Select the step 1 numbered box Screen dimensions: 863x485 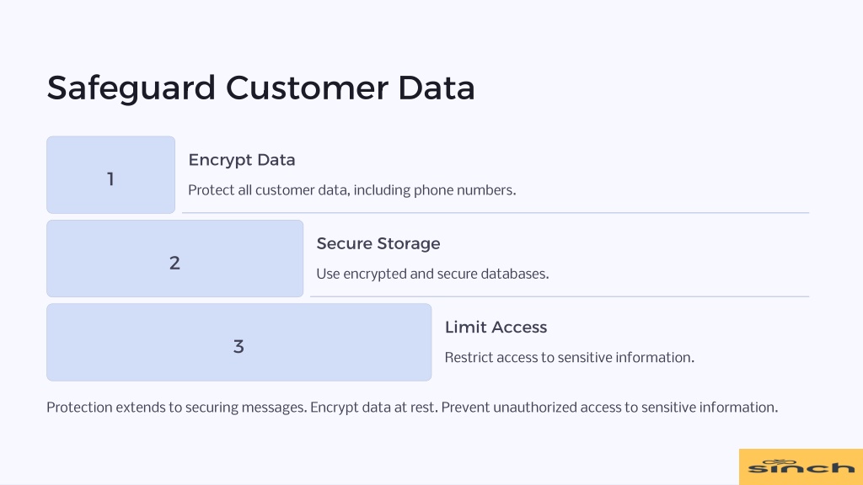tap(110, 175)
